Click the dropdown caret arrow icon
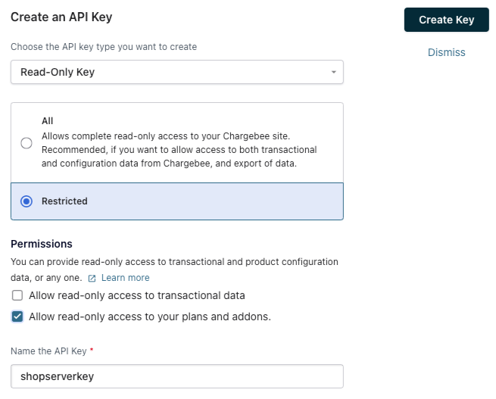 [333, 72]
